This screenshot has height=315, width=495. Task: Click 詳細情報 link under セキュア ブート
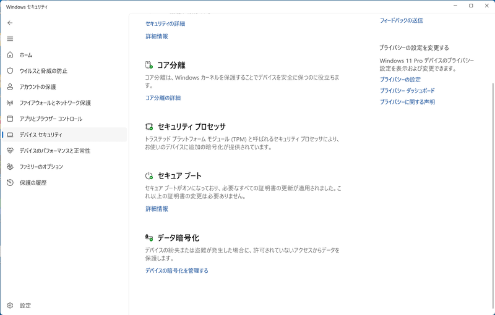pos(157,209)
